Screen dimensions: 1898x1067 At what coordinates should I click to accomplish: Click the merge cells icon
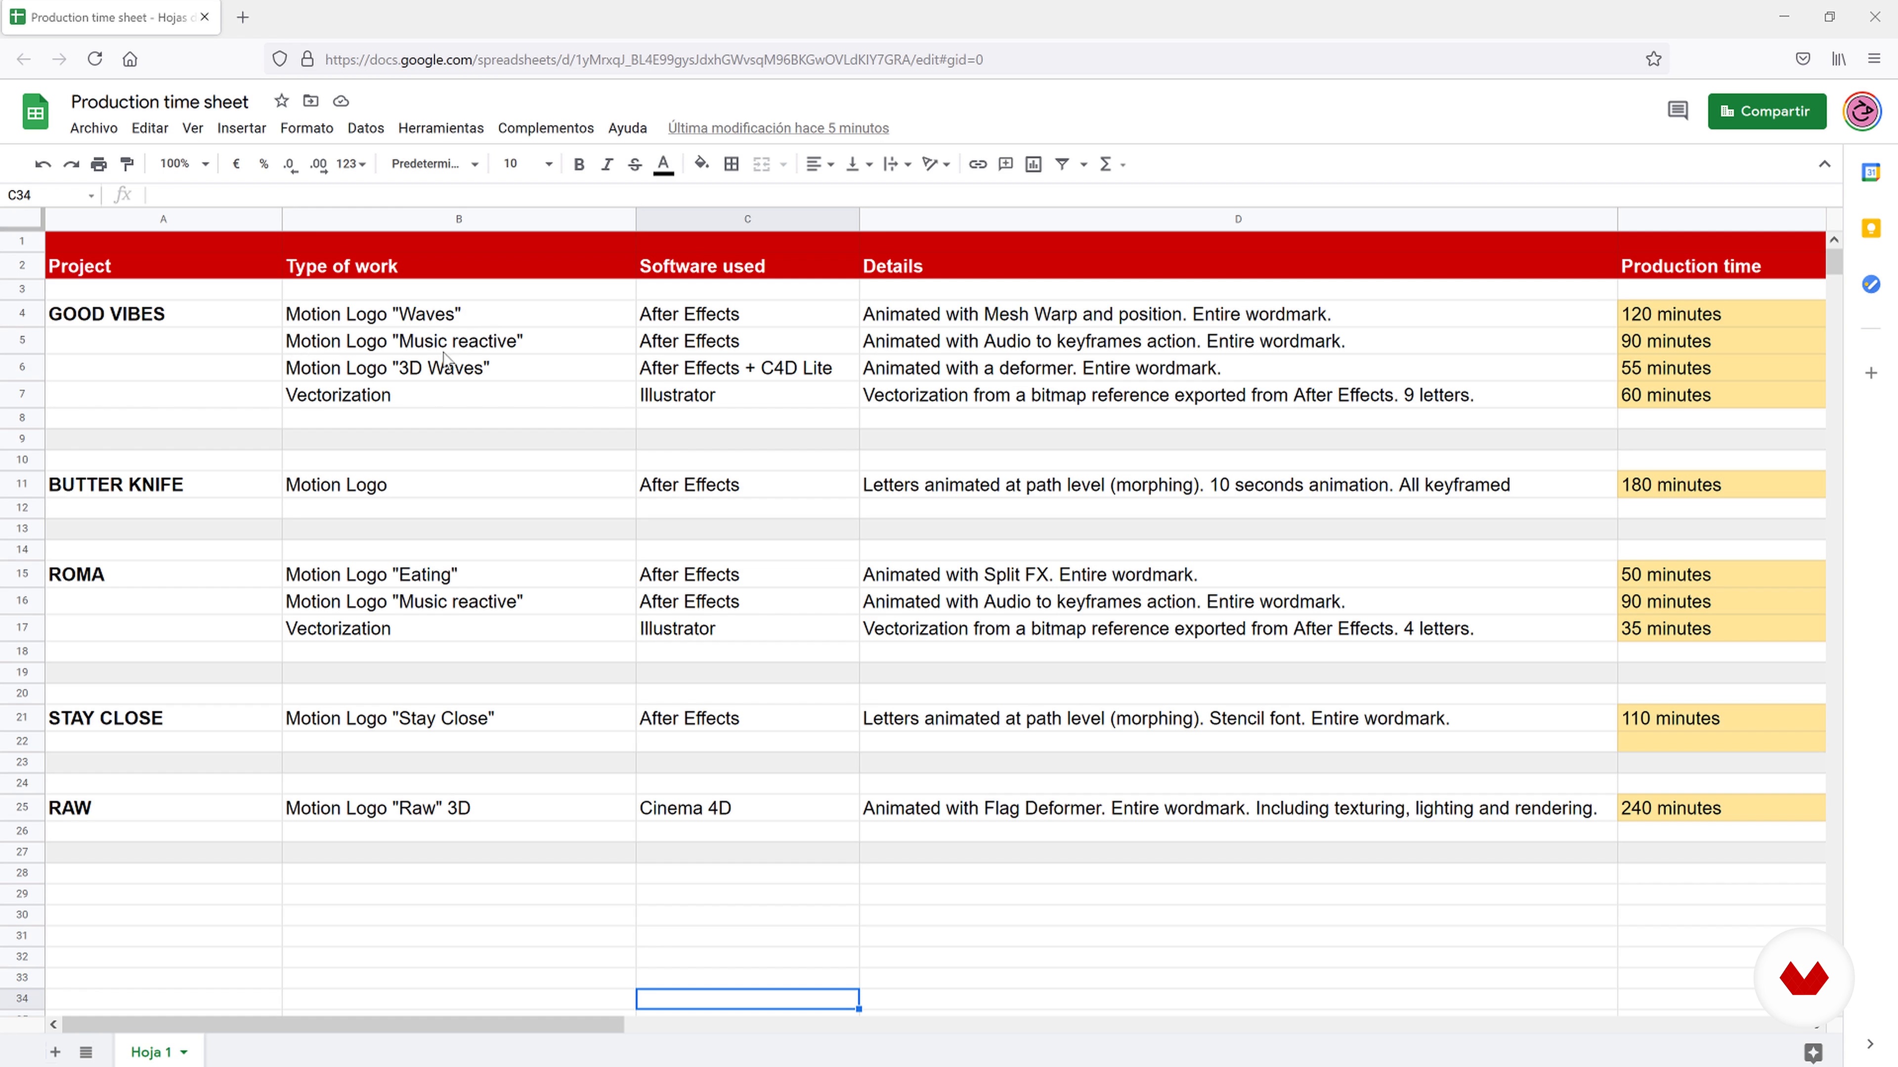pyautogui.click(x=762, y=164)
